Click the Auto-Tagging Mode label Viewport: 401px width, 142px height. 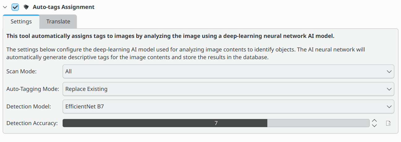click(x=32, y=89)
